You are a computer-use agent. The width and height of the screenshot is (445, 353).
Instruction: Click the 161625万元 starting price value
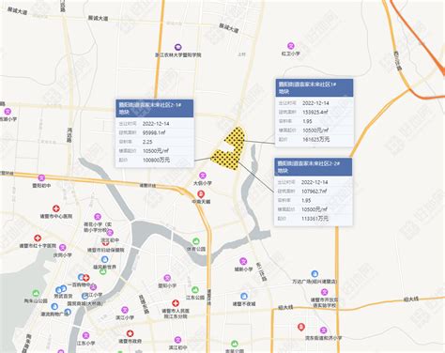click(x=316, y=139)
